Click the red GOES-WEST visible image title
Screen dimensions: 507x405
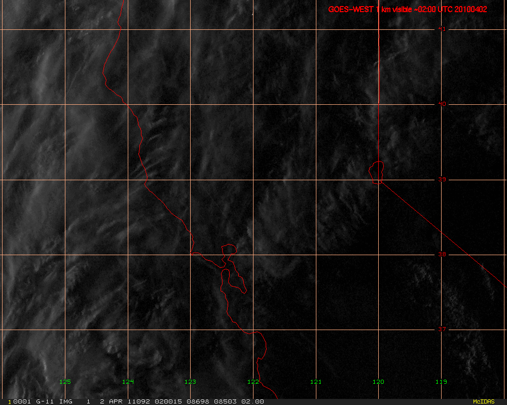pos(408,10)
